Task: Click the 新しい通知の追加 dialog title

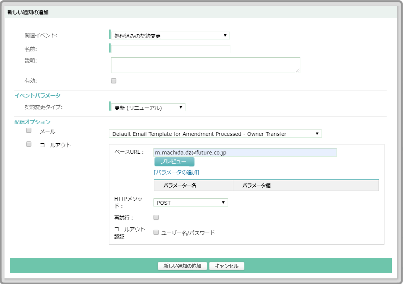Action: point(28,12)
